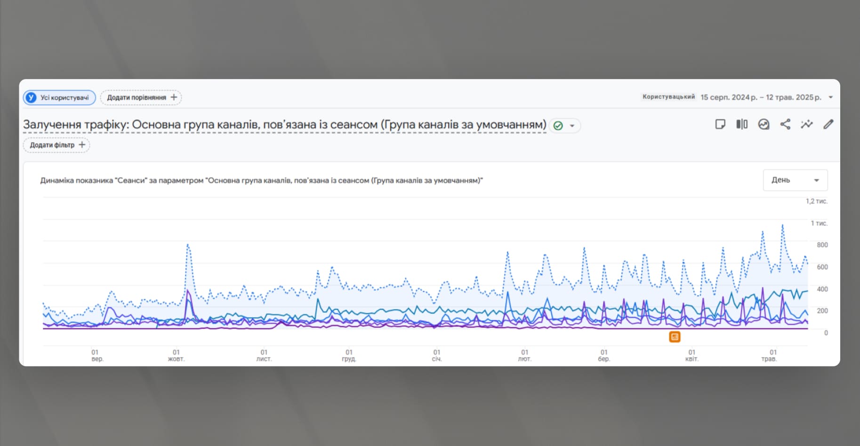The height and width of the screenshot is (446, 860).
Task: Open the trend chart circle icon
Action: point(764,124)
